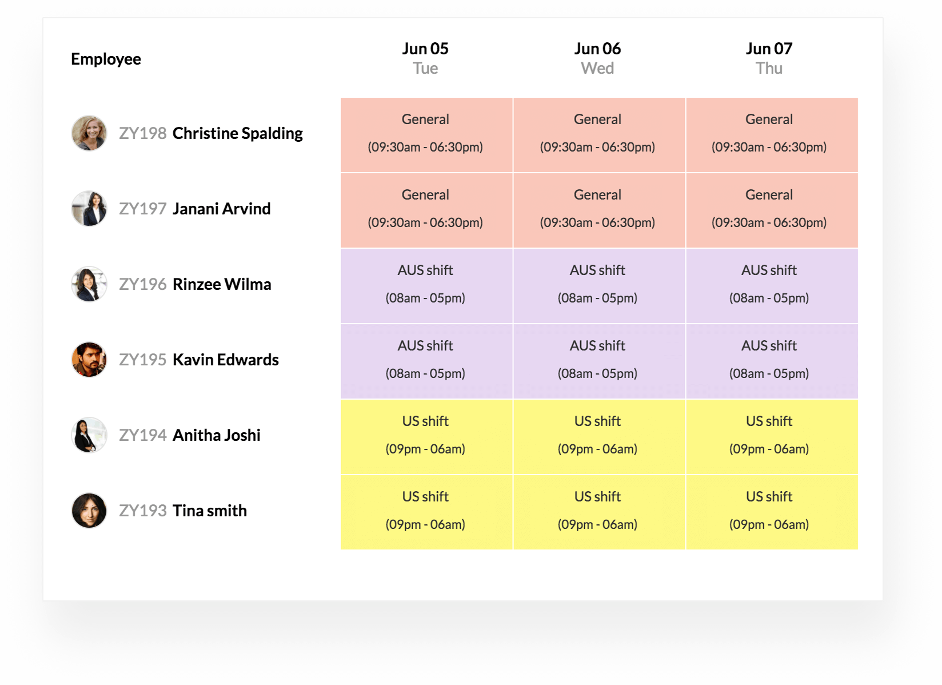Click Christine Spalding's profile photo

[89, 133]
